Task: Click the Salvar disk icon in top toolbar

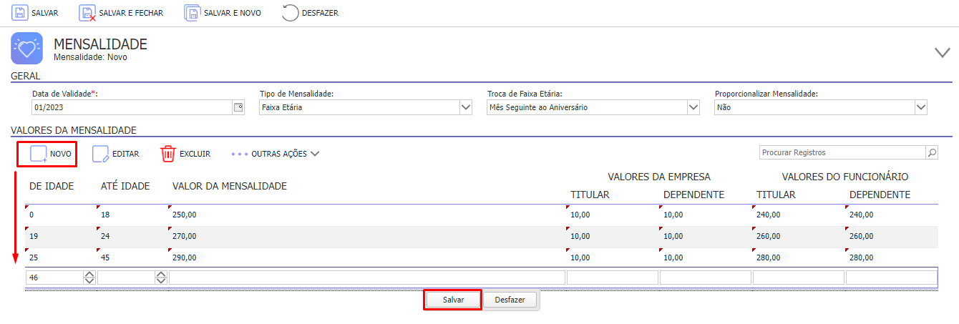Action: tap(19, 13)
